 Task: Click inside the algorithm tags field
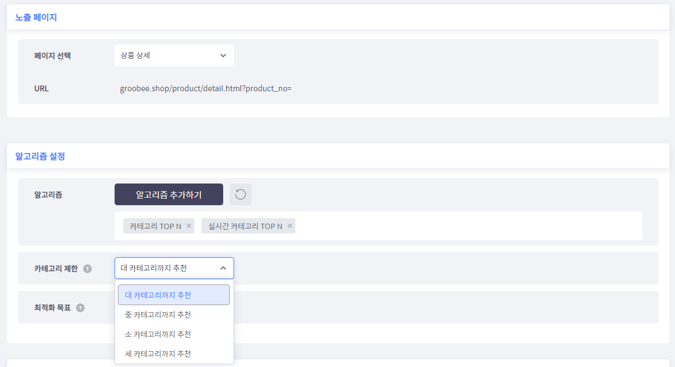(378, 226)
